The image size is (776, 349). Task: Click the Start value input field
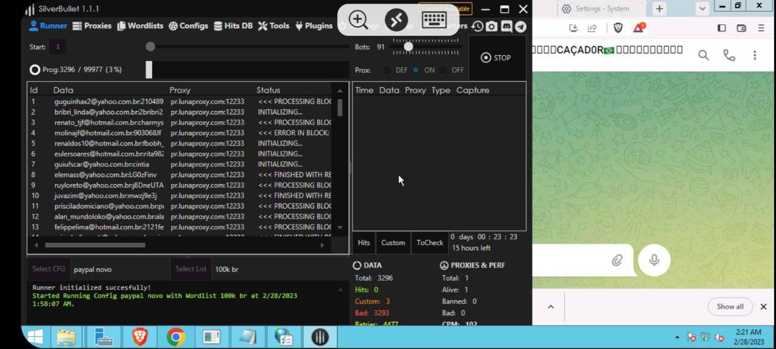(58, 47)
